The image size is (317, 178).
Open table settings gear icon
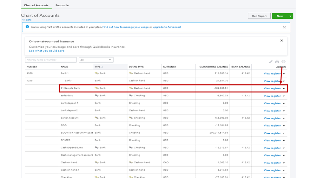[x=283, y=62]
